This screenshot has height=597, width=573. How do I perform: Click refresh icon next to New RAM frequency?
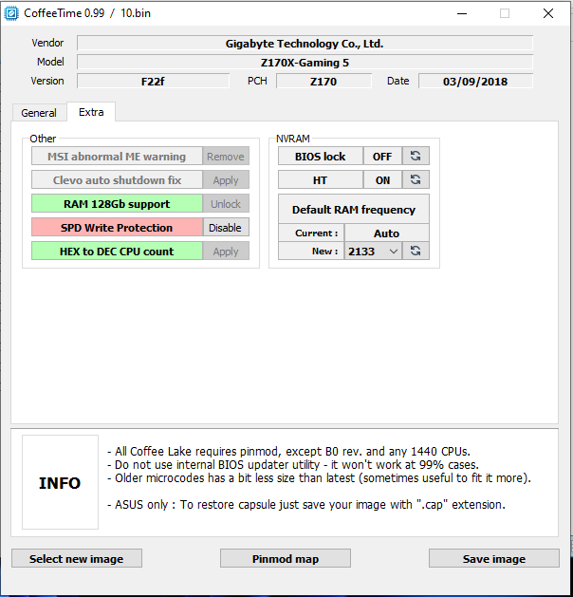click(x=416, y=251)
